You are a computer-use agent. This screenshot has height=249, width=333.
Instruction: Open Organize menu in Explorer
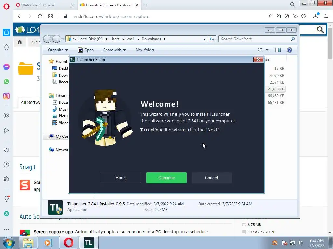pyautogui.click(x=58, y=50)
